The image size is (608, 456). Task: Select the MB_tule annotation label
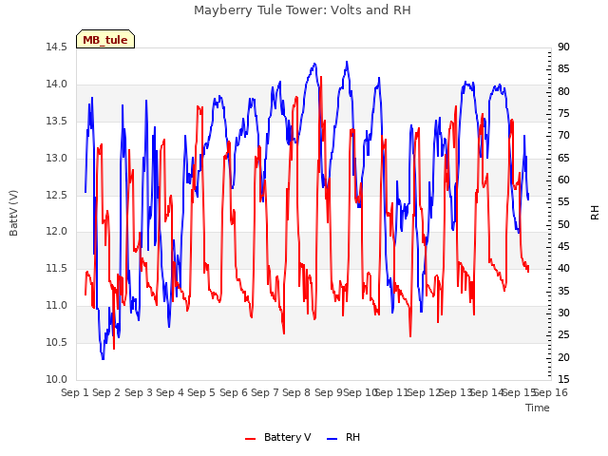[105, 40]
